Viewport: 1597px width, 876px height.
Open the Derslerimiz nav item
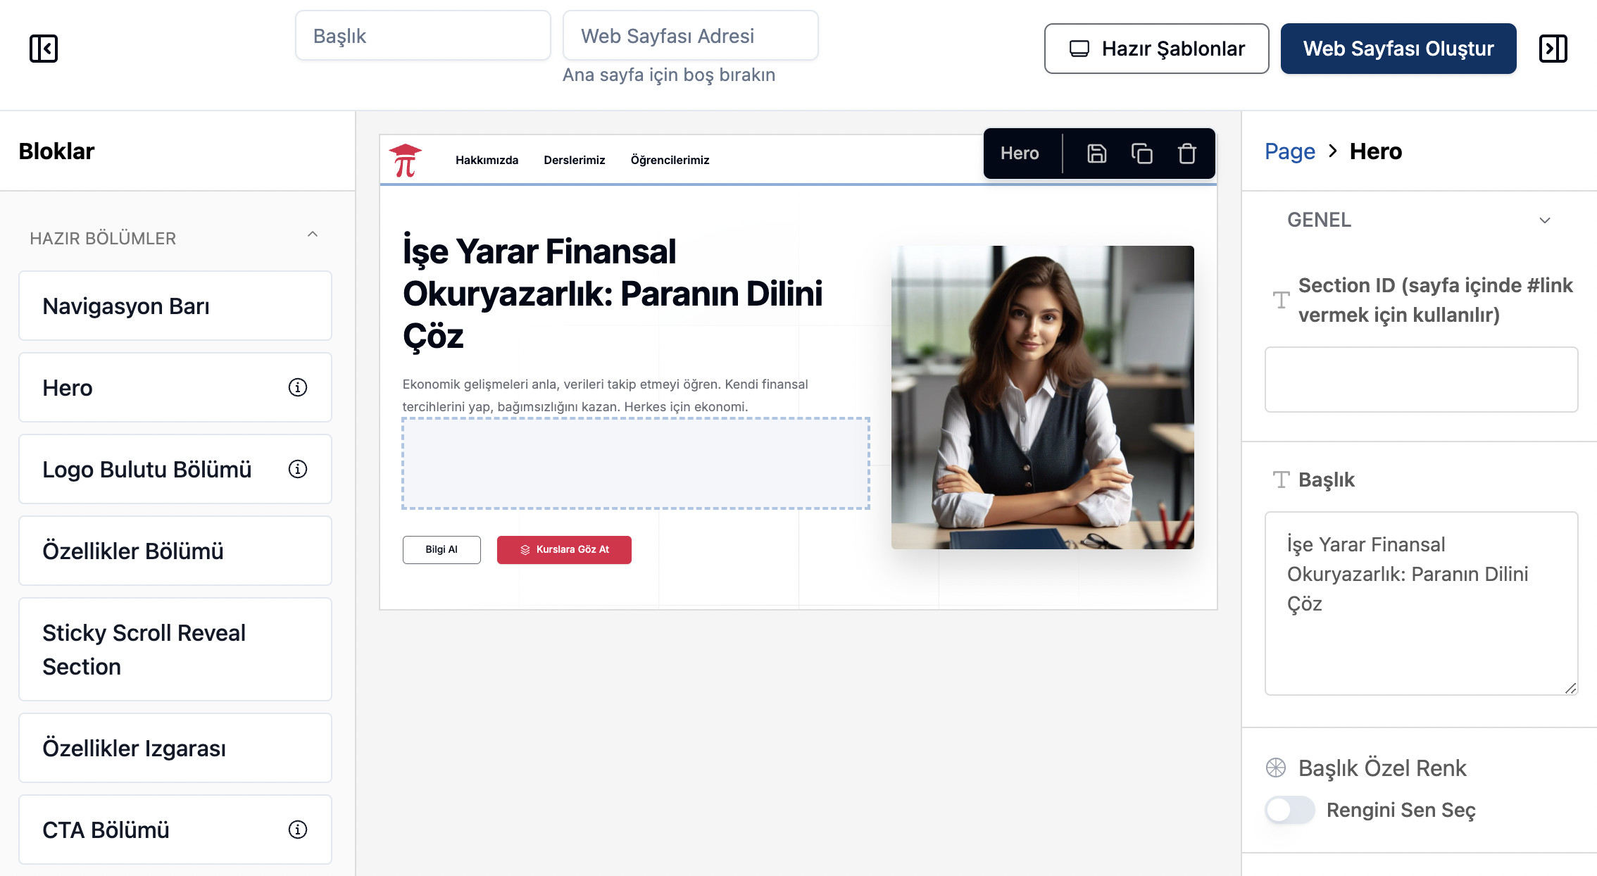click(575, 161)
